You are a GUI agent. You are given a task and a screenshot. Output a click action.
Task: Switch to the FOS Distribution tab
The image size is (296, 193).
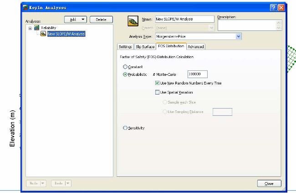point(171,46)
